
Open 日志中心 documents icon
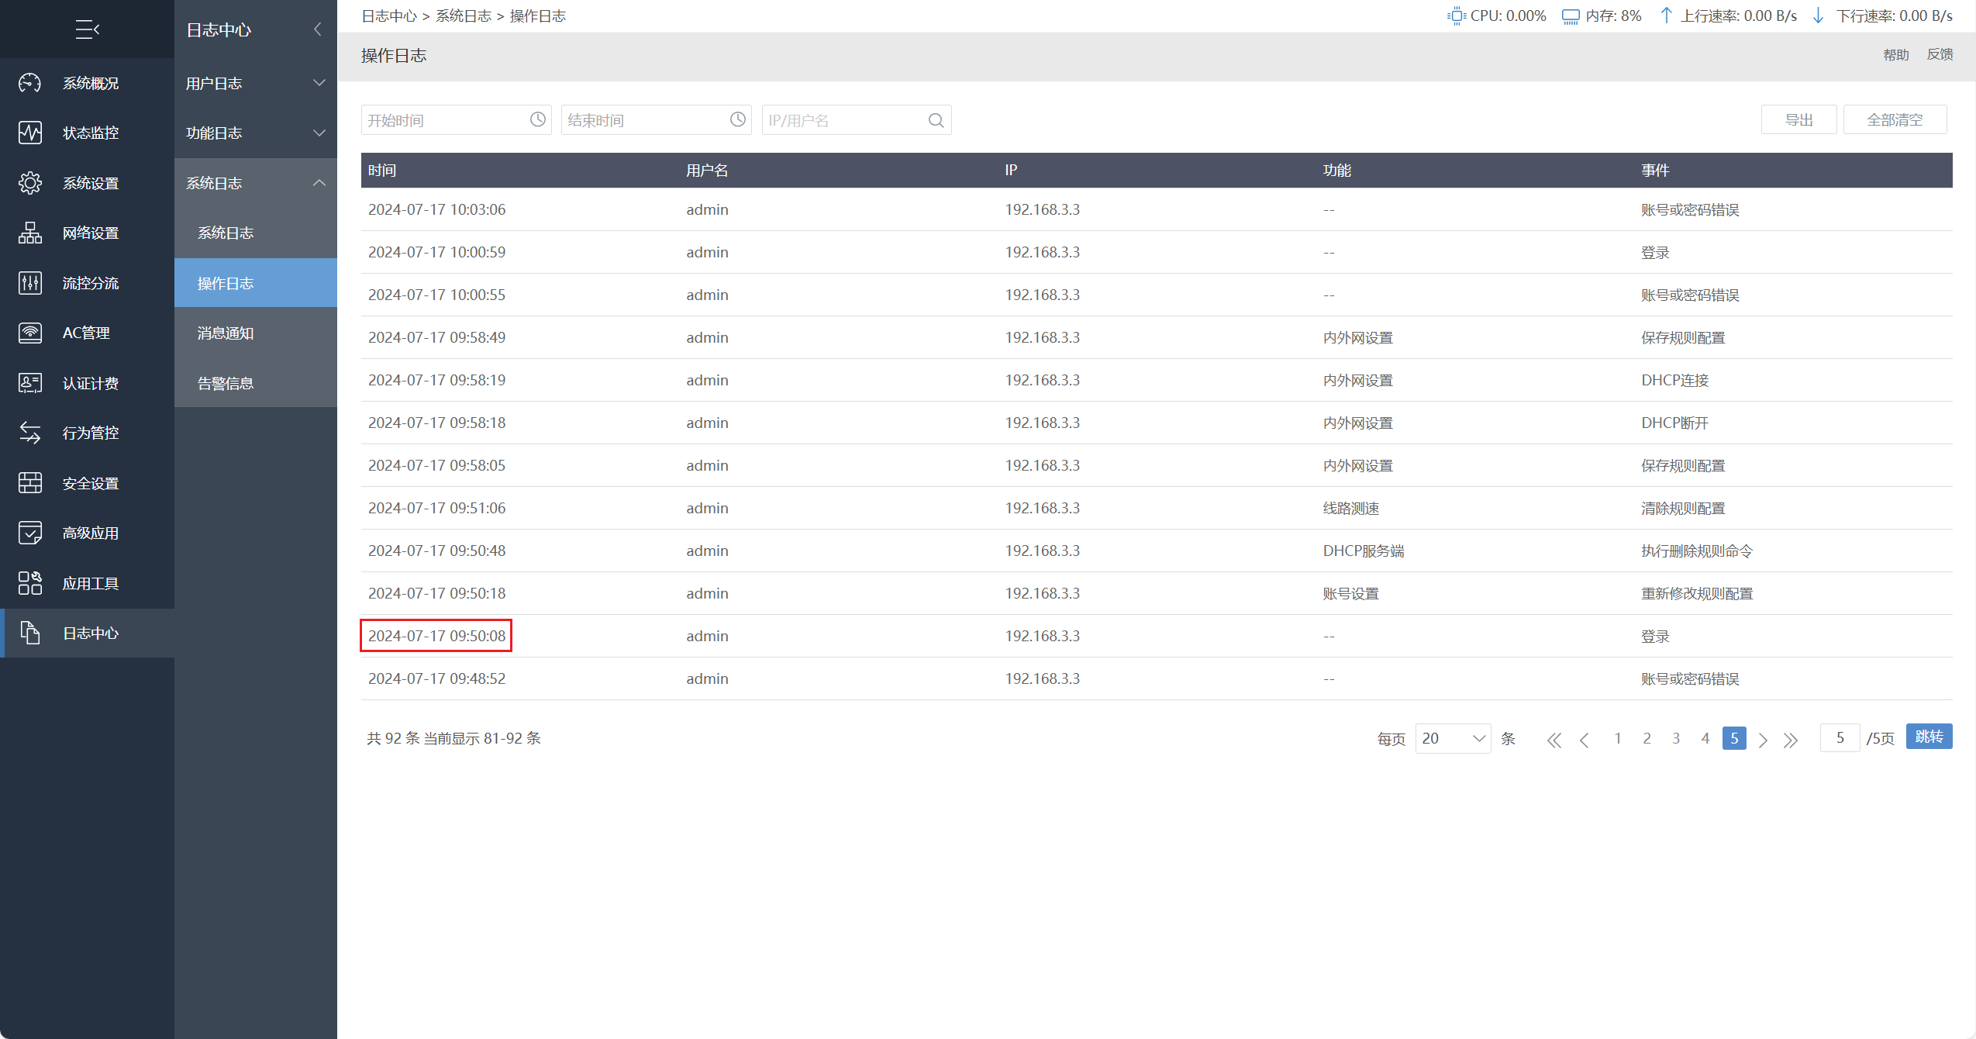point(30,633)
